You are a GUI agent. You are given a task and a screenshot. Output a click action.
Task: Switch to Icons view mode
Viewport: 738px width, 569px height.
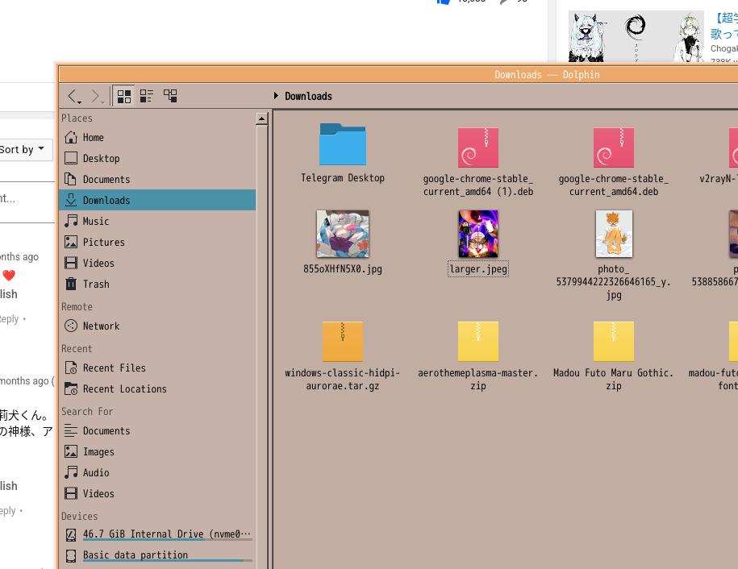[x=124, y=97]
